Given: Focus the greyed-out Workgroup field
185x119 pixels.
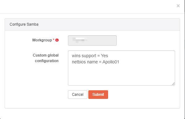Looking at the screenshot, I should [92, 40].
